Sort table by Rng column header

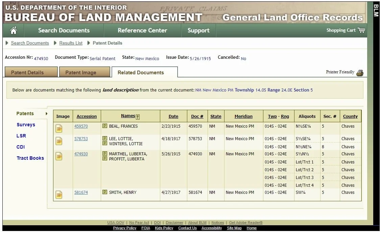point(285,116)
